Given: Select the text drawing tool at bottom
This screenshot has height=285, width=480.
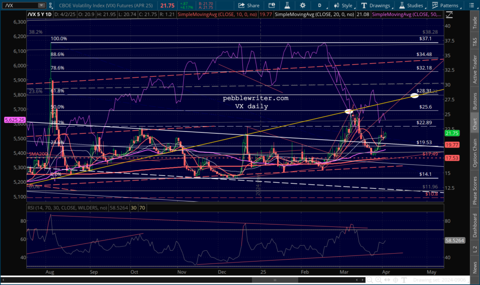Looking at the screenshot, I should click(x=404, y=280).
